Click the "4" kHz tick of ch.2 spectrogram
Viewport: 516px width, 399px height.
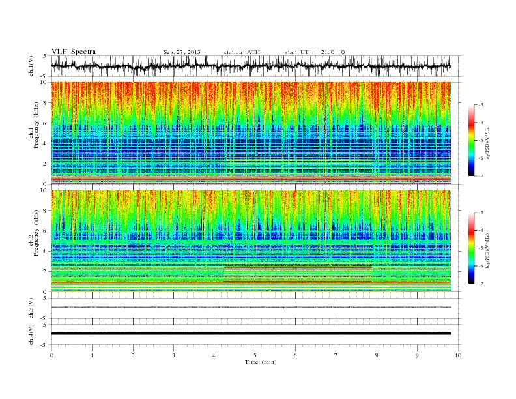click(x=46, y=251)
